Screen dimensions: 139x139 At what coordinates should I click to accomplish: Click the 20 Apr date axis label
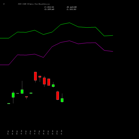pyautogui.click(x=44, y=132)
